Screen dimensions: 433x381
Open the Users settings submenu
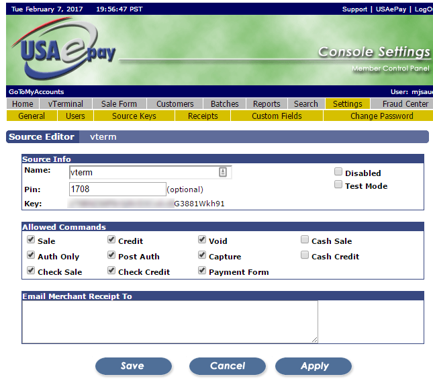75,116
